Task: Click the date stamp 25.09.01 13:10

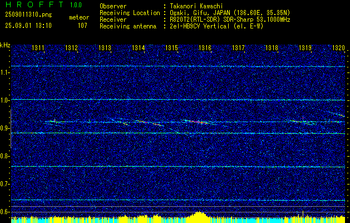Action: tap(28, 26)
